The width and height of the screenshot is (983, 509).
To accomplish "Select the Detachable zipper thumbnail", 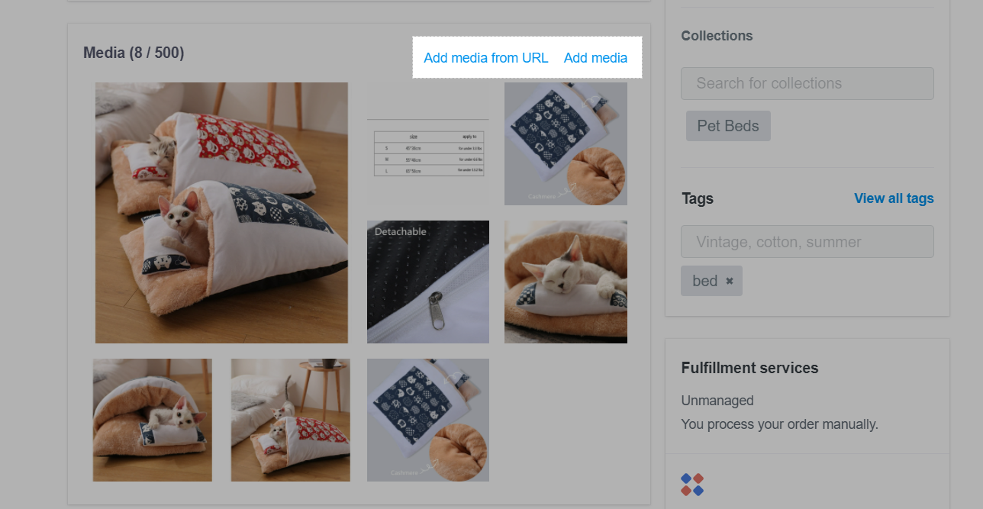I will (x=428, y=282).
